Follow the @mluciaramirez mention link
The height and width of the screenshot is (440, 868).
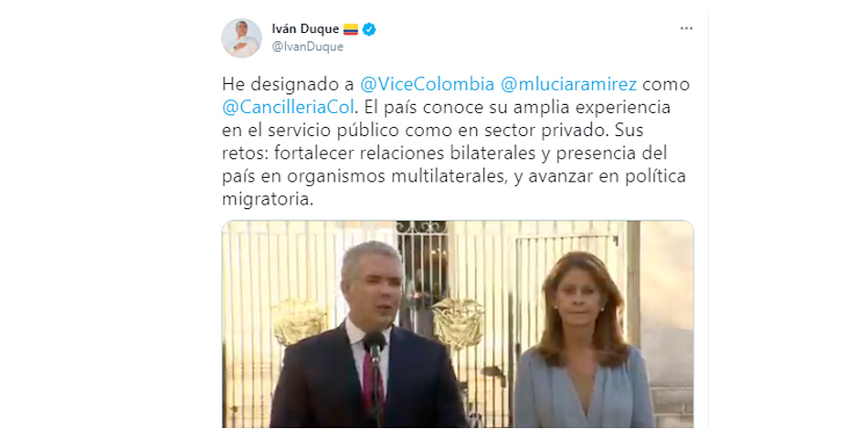tap(568, 84)
